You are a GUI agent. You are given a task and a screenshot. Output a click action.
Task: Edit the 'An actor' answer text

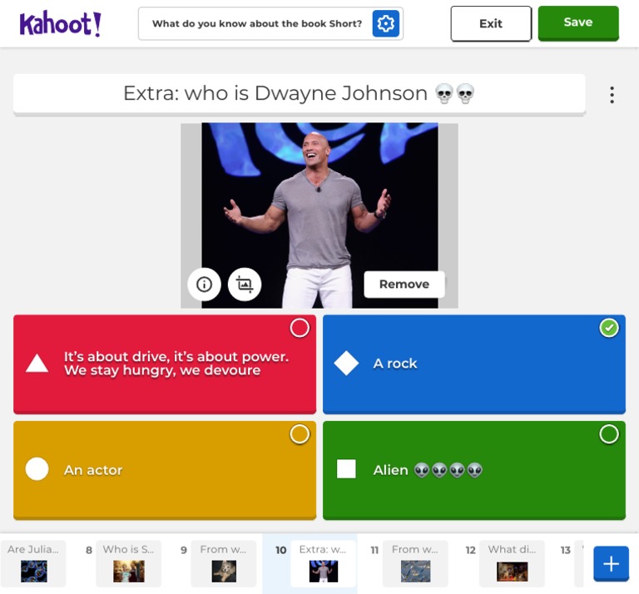tap(93, 470)
